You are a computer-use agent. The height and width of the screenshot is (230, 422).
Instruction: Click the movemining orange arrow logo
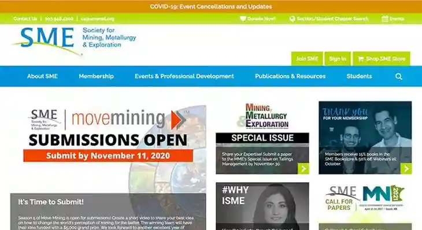click(178, 119)
